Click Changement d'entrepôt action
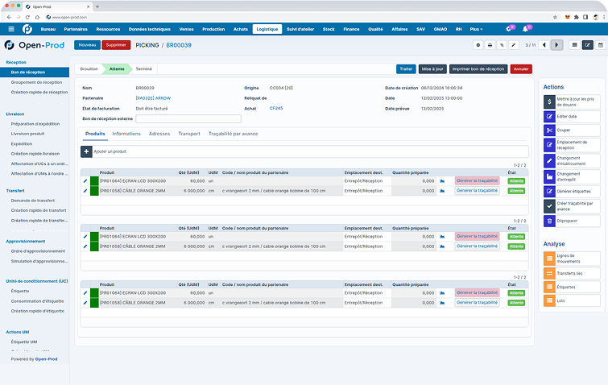Image resolution: width=608 pixels, height=385 pixels. (x=572, y=177)
